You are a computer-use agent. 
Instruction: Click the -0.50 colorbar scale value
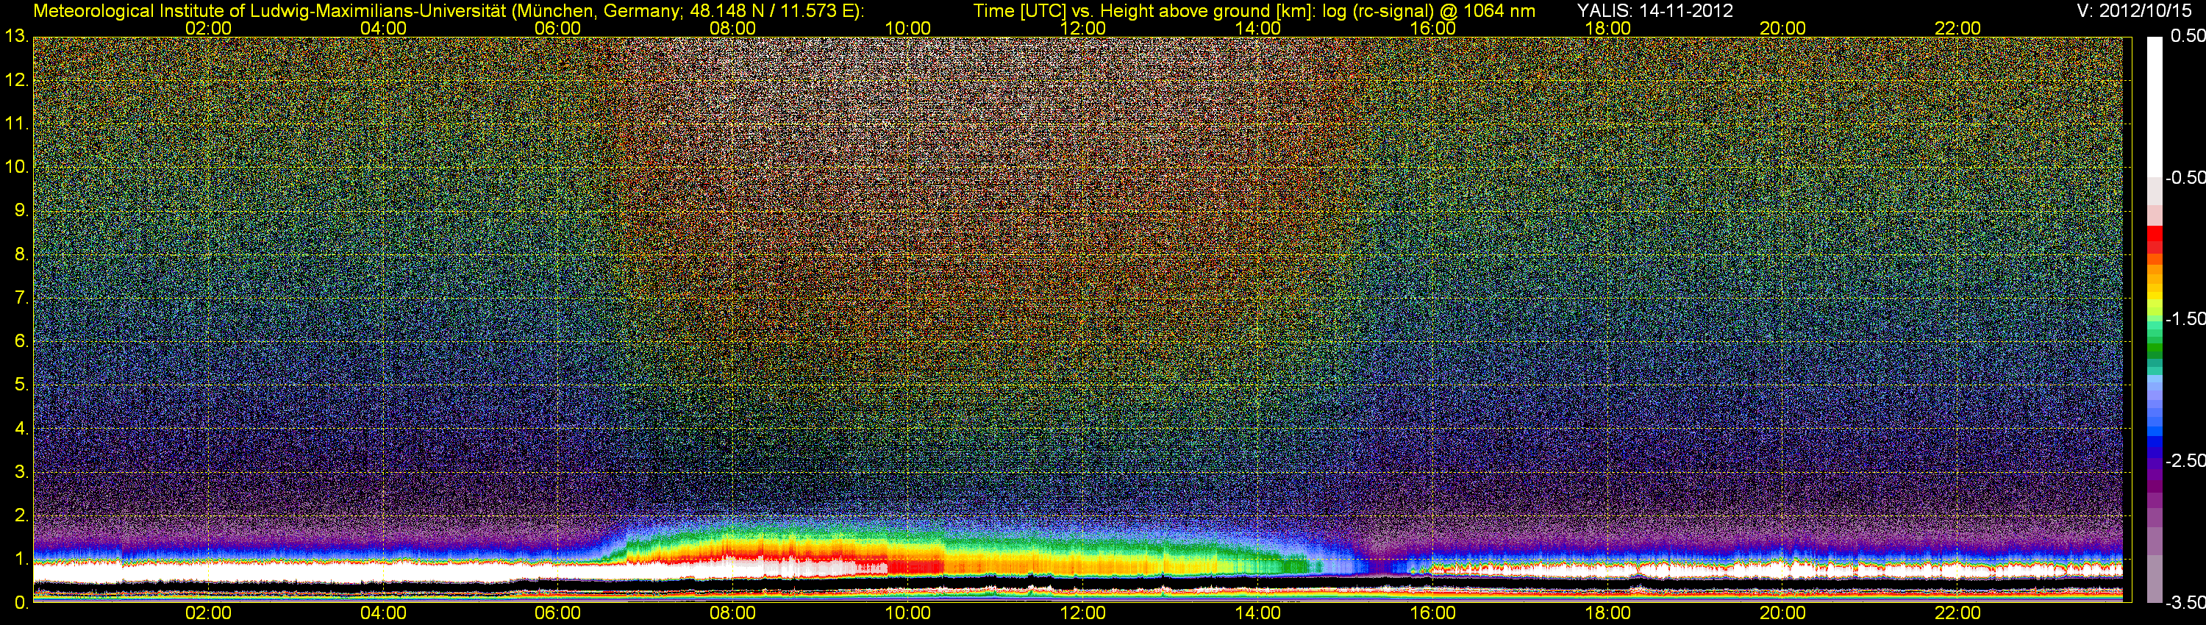click(x=2185, y=177)
